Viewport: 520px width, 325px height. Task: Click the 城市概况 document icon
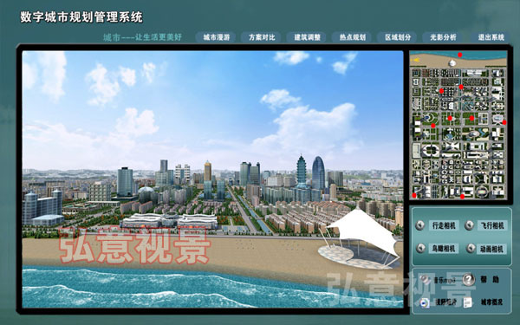click(x=468, y=302)
